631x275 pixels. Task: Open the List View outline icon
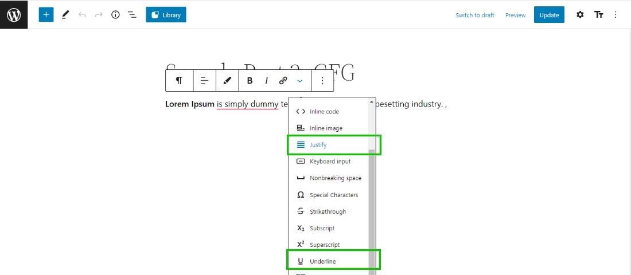pos(131,15)
